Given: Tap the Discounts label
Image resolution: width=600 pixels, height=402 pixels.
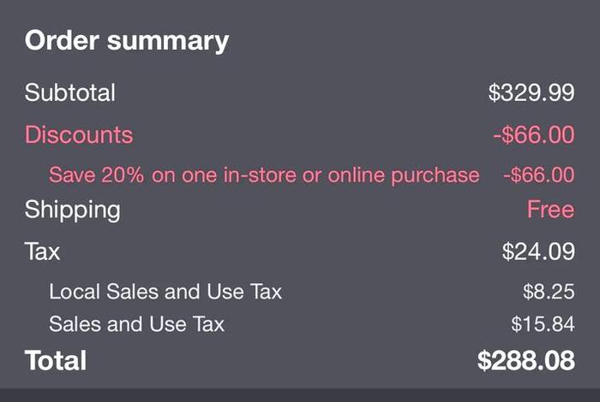Looking at the screenshot, I should coord(79,134).
